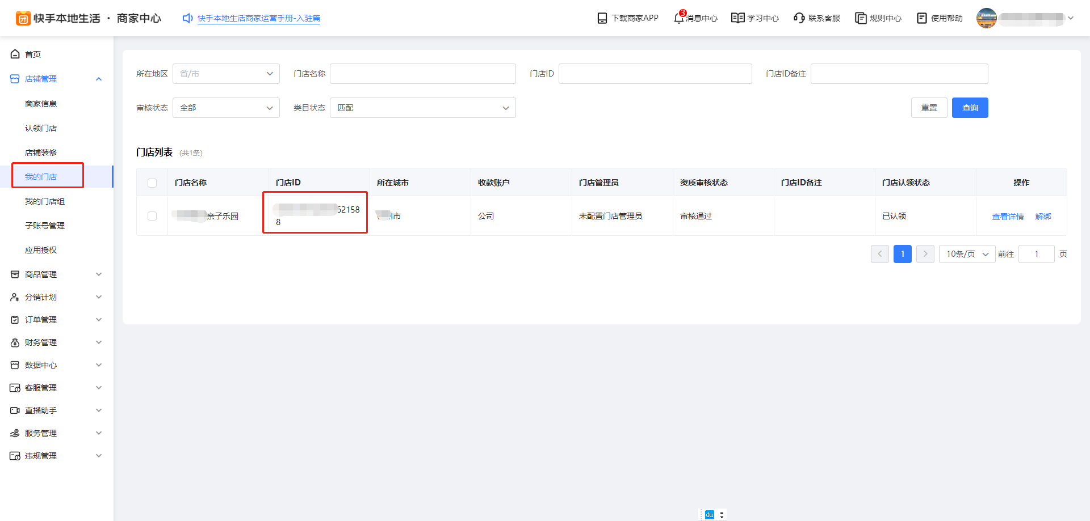Click the 解绑 link in the operations column
The width and height of the screenshot is (1090, 521).
(x=1043, y=217)
